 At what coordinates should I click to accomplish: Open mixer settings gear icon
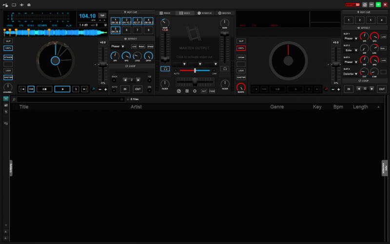tap(195, 91)
